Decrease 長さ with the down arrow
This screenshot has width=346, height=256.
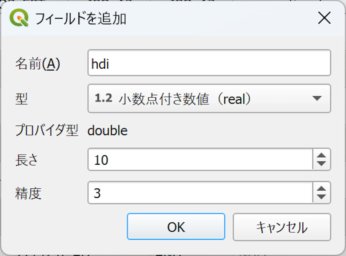(x=321, y=163)
